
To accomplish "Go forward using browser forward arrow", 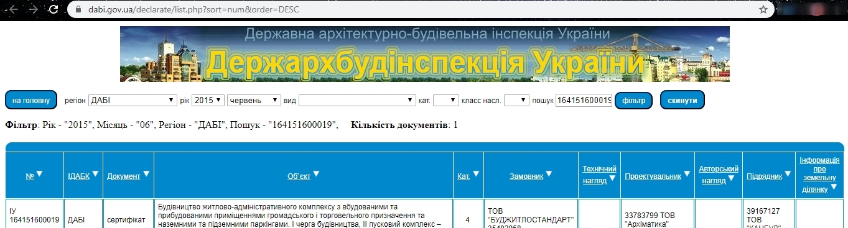I will coord(33,9).
